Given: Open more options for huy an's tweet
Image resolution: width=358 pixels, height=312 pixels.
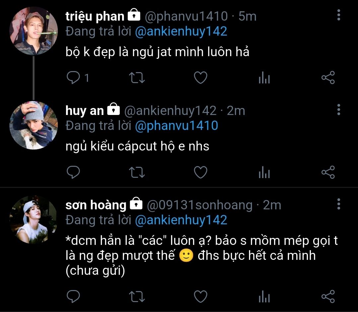Looking at the screenshot, I should coord(338,110).
